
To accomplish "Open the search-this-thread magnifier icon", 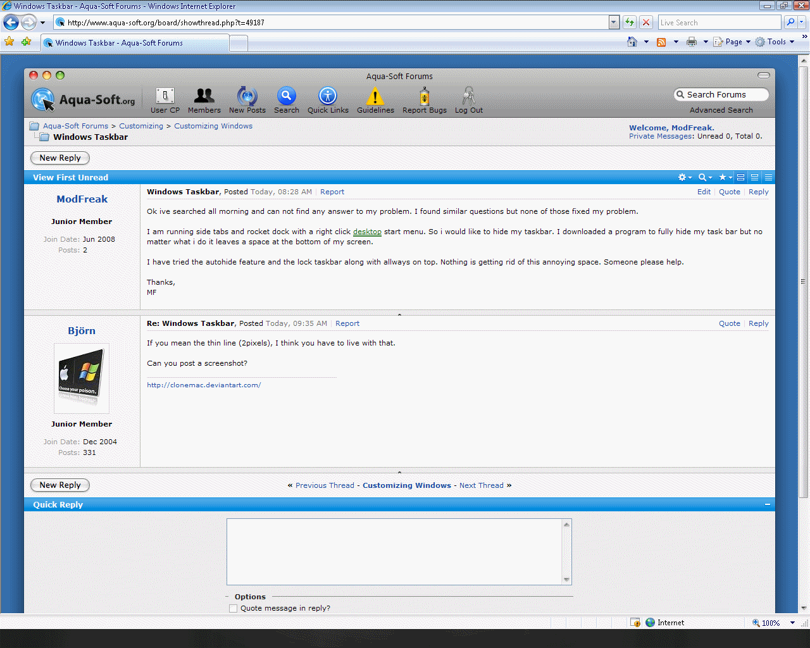I will (702, 177).
